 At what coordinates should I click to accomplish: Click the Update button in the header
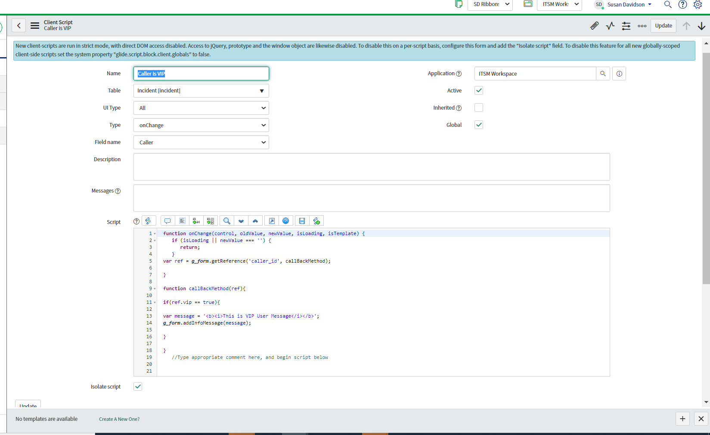tap(663, 26)
